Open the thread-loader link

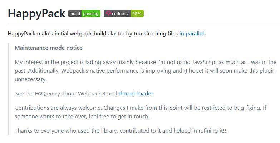pyautogui.click(x=136, y=93)
